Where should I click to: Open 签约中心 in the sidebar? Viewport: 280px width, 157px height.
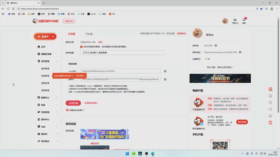click(43, 119)
